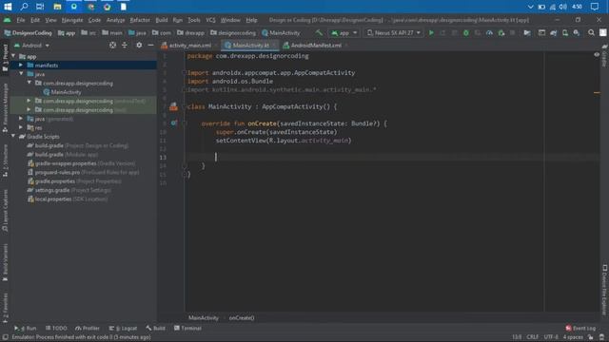Screen dimensions: 609x342
Task: Select build.gradle (Module: app) file
Action: point(63,154)
